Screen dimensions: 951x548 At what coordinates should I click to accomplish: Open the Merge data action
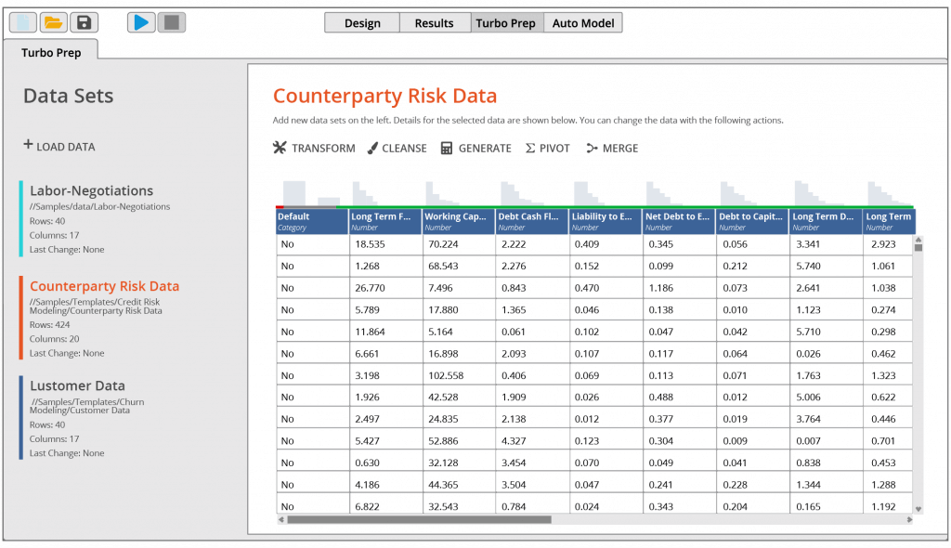[x=612, y=149]
